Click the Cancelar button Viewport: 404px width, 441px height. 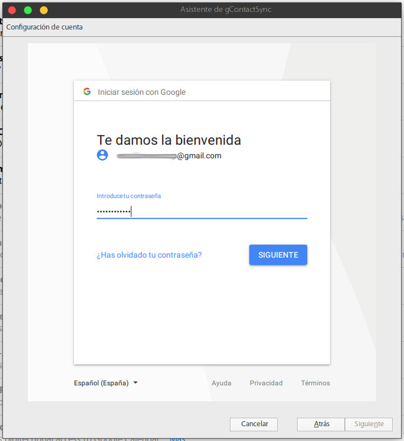tap(254, 424)
